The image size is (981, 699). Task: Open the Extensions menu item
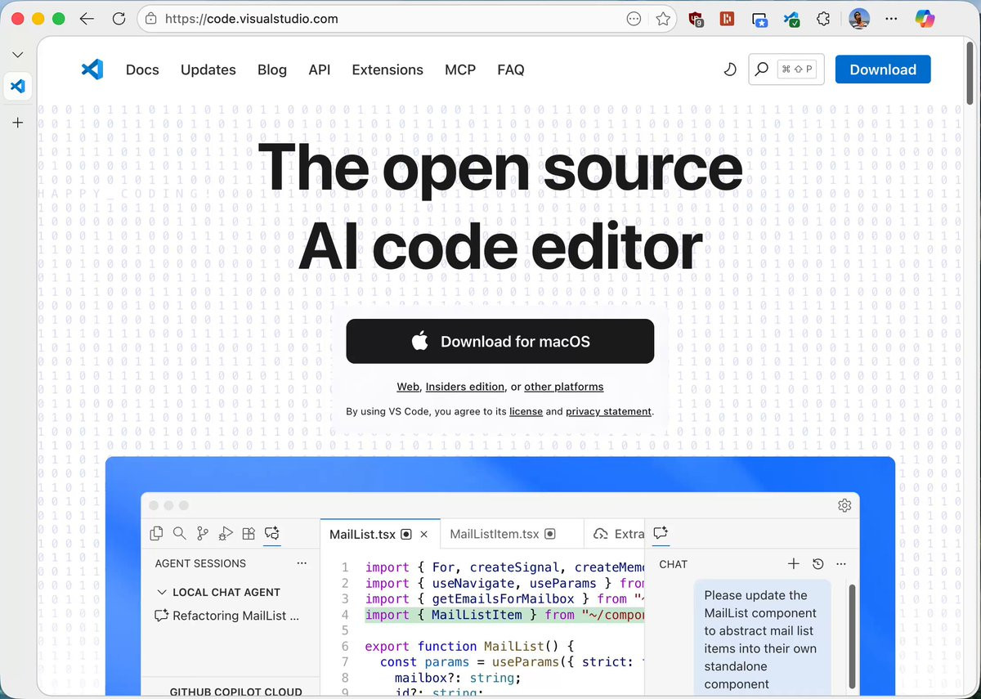tap(387, 69)
